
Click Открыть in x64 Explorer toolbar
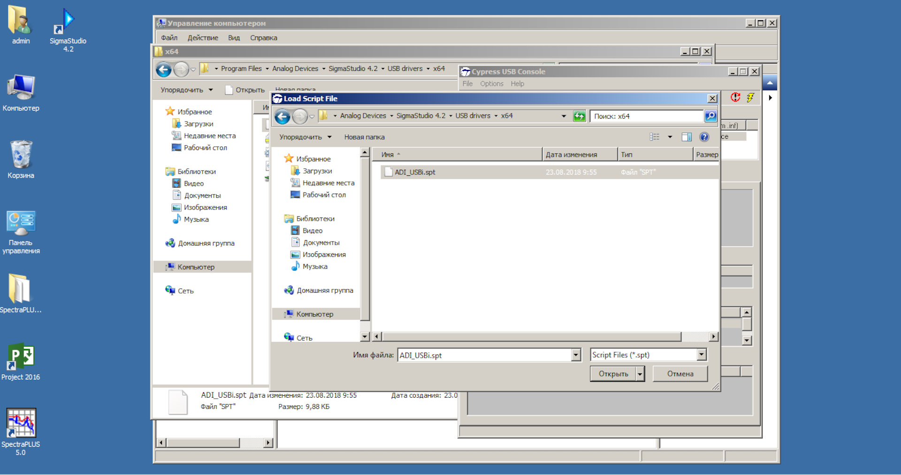click(245, 90)
